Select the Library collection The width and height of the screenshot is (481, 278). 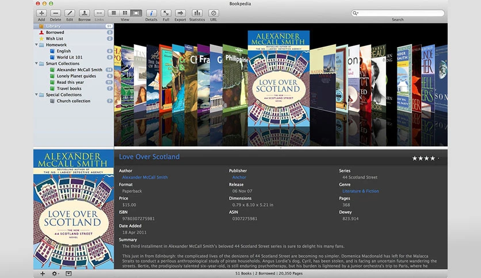tap(73, 26)
